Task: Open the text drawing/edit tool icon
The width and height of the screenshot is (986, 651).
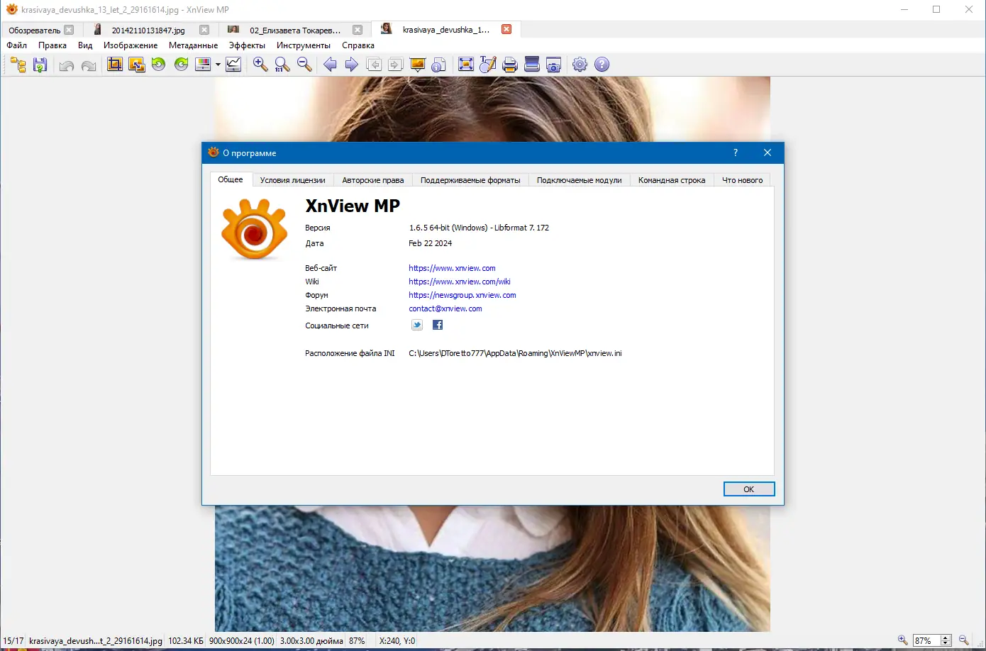Action: [x=488, y=65]
